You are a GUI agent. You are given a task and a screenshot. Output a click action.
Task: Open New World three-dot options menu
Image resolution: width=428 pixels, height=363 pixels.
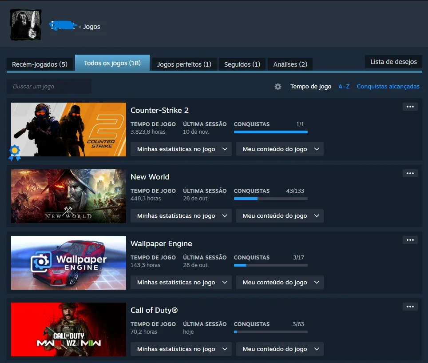[x=410, y=173]
